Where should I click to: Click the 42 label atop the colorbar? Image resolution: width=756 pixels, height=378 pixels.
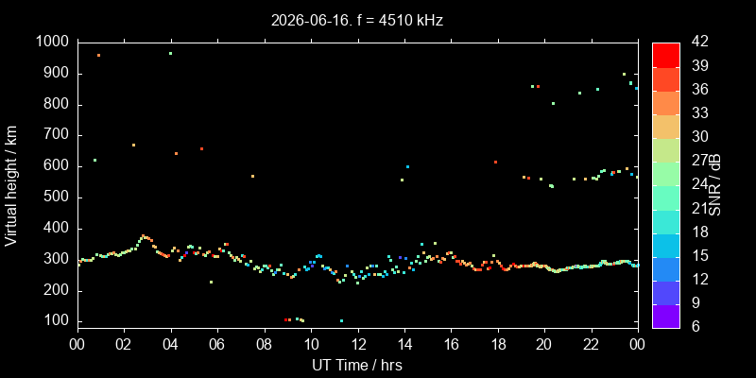699,42
